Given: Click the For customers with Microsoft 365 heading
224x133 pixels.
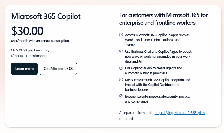Looking at the screenshot, I should coord(163,19).
